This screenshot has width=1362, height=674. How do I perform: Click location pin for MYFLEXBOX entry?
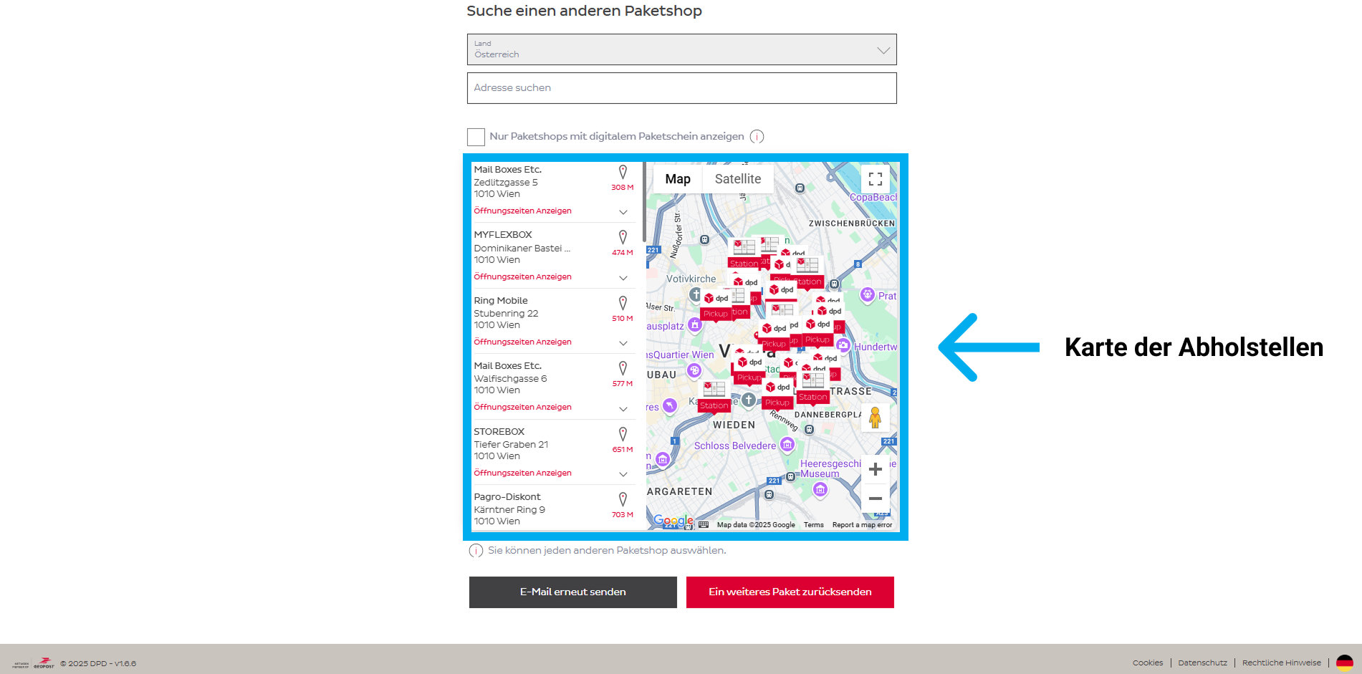[623, 237]
